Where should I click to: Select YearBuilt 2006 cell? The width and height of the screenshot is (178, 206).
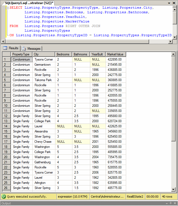click(98, 172)
